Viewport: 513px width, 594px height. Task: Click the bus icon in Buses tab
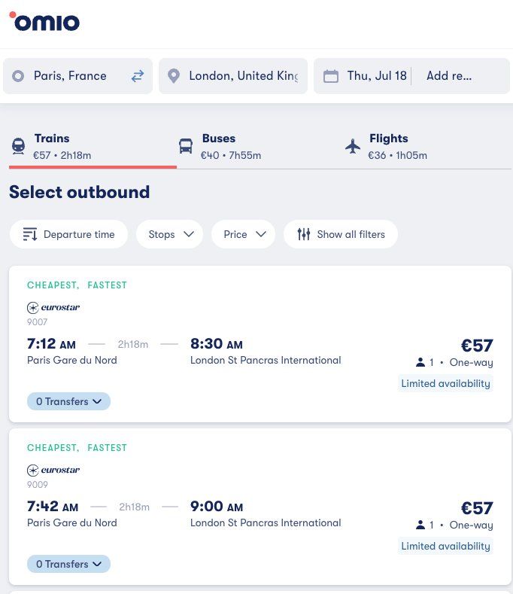tap(186, 146)
